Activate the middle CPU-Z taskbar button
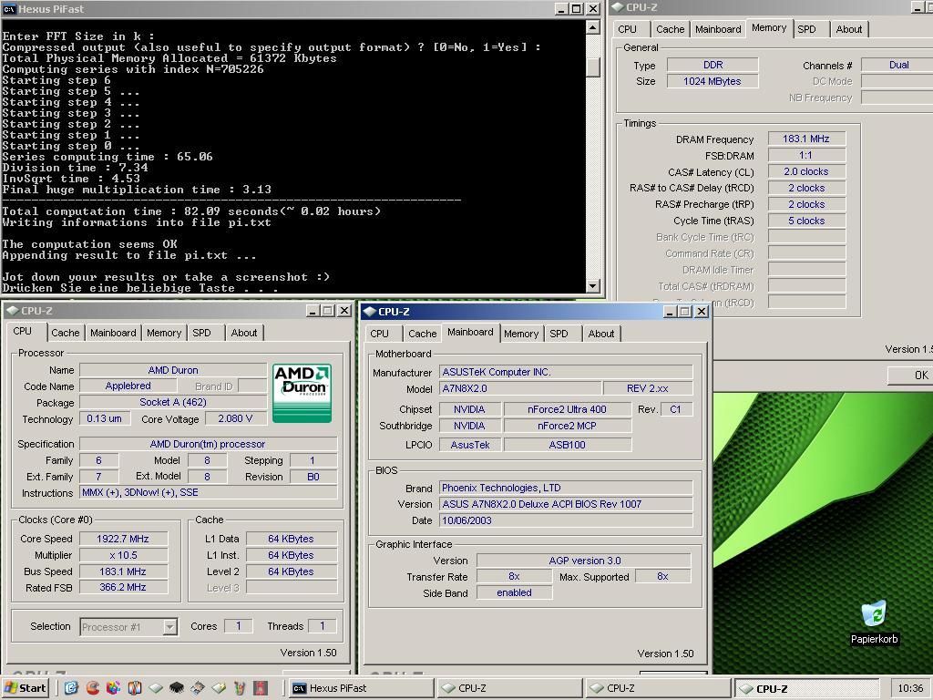The width and height of the screenshot is (933, 700). tap(658, 688)
